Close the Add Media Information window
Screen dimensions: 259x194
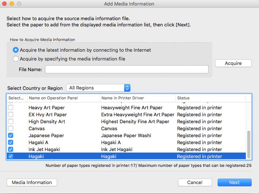(4, 4)
